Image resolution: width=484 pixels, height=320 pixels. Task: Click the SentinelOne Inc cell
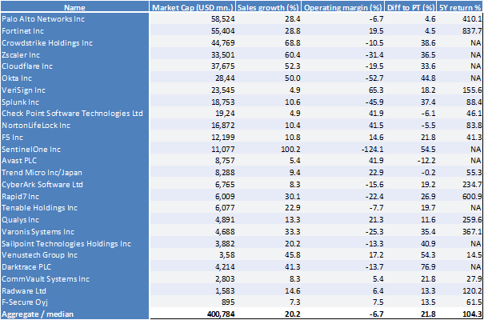[x=31, y=150]
